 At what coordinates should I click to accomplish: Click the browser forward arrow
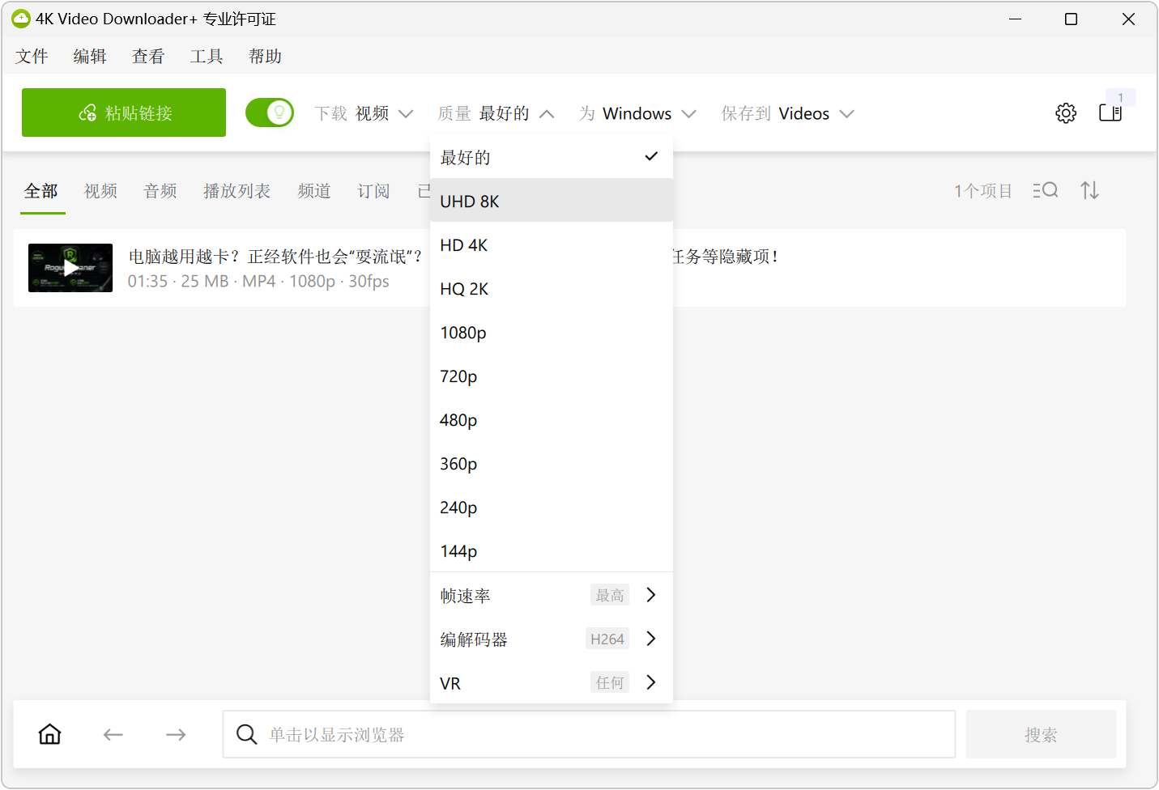[x=176, y=735]
